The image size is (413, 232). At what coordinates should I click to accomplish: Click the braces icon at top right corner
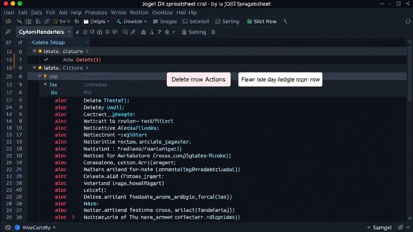(408, 22)
